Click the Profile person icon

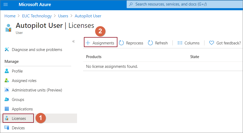click(7, 71)
